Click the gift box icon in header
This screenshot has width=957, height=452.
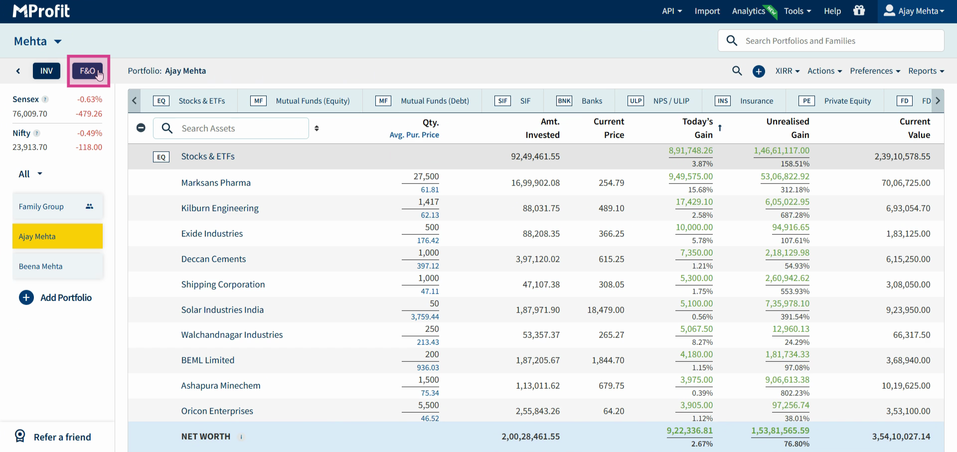tap(859, 10)
